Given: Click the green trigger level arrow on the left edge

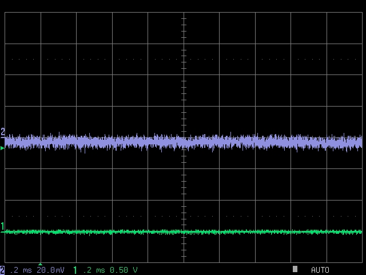Looking at the screenshot, I should pos(2,148).
